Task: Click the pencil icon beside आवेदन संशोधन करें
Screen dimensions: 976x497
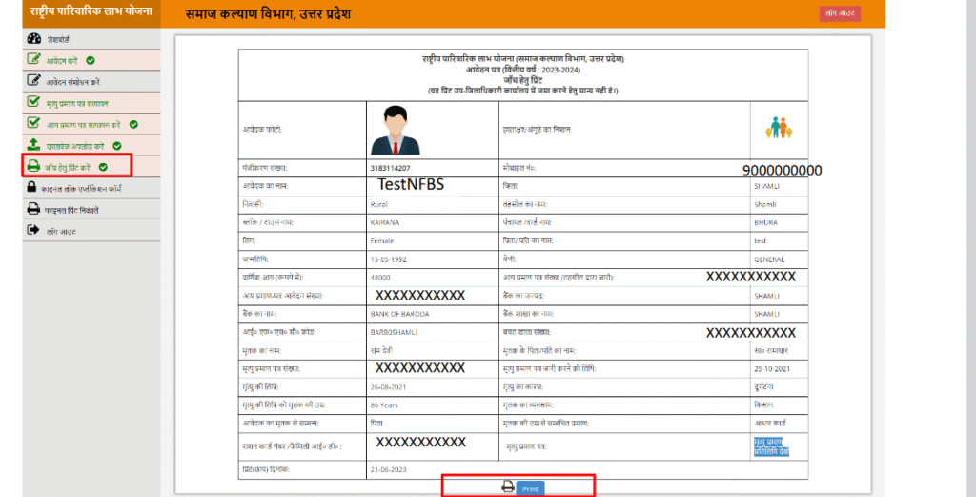Action: click(34, 81)
